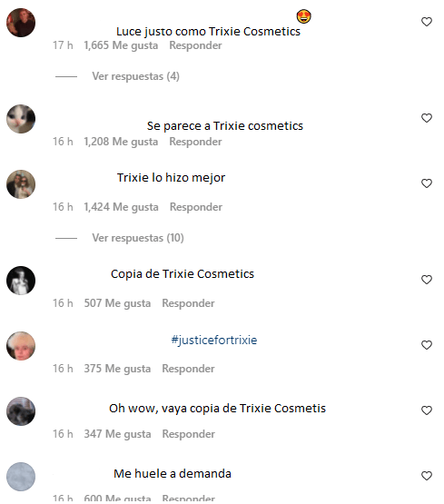This screenshot has height=504, width=444.
Task: Open avatar beside 'Trixie lo hizo mejor'
Action: (21, 184)
